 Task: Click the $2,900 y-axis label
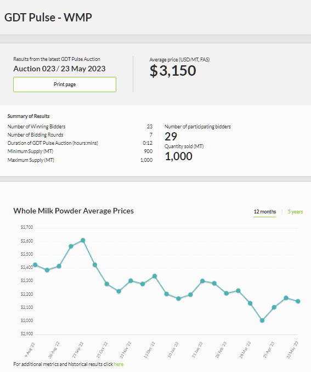(27, 334)
